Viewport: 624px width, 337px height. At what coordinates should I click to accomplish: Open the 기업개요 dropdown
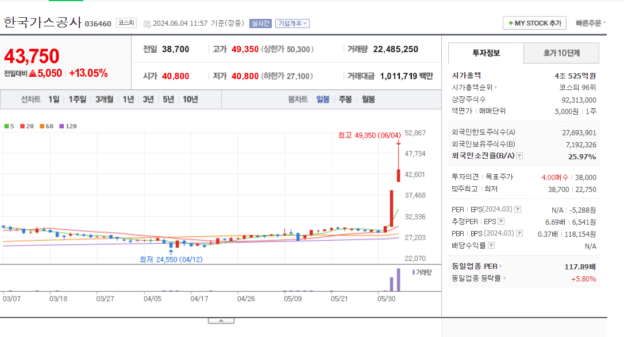click(x=292, y=23)
